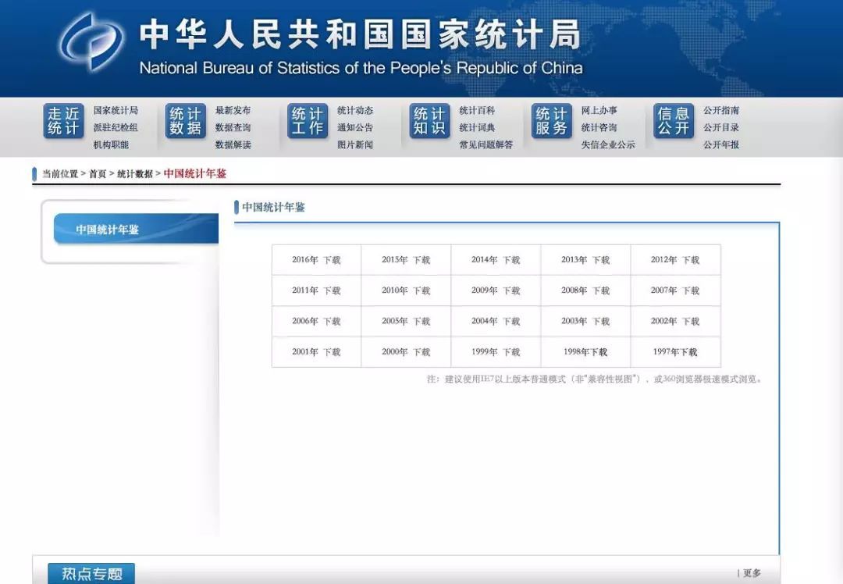Viewport: 843px width, 584px height.
Task: Open 通知公告 menu link
Action: (x=355, y=127)
